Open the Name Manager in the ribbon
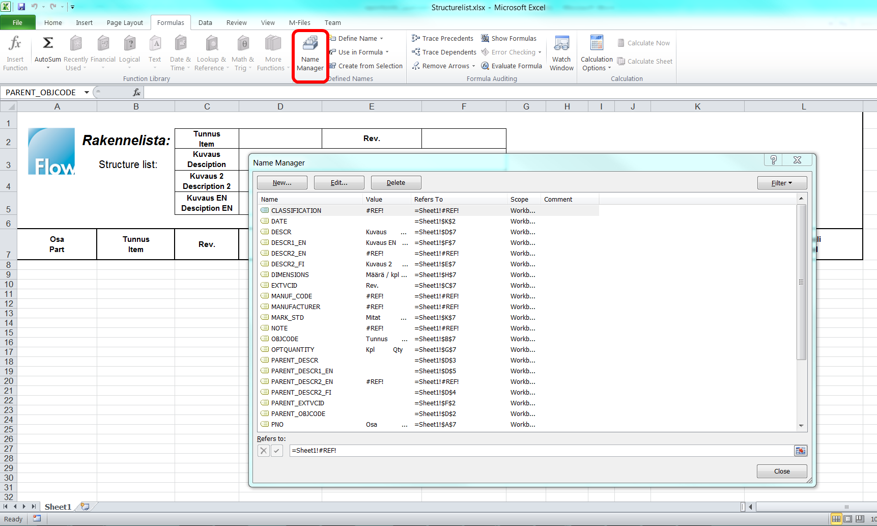The height and width of the screenshot is (526, 877). point(310,55)
